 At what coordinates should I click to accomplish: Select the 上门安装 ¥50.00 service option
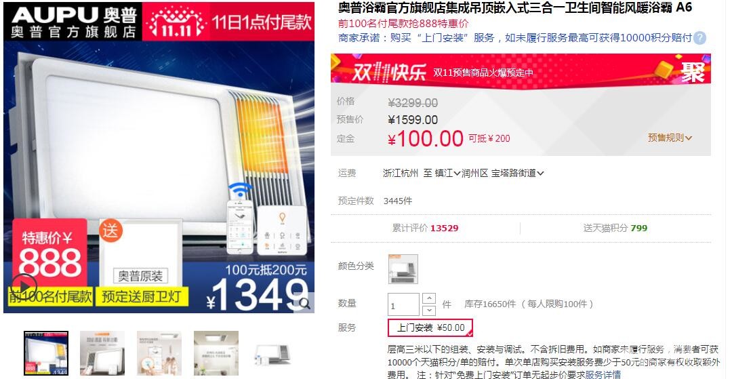point(430,327)
